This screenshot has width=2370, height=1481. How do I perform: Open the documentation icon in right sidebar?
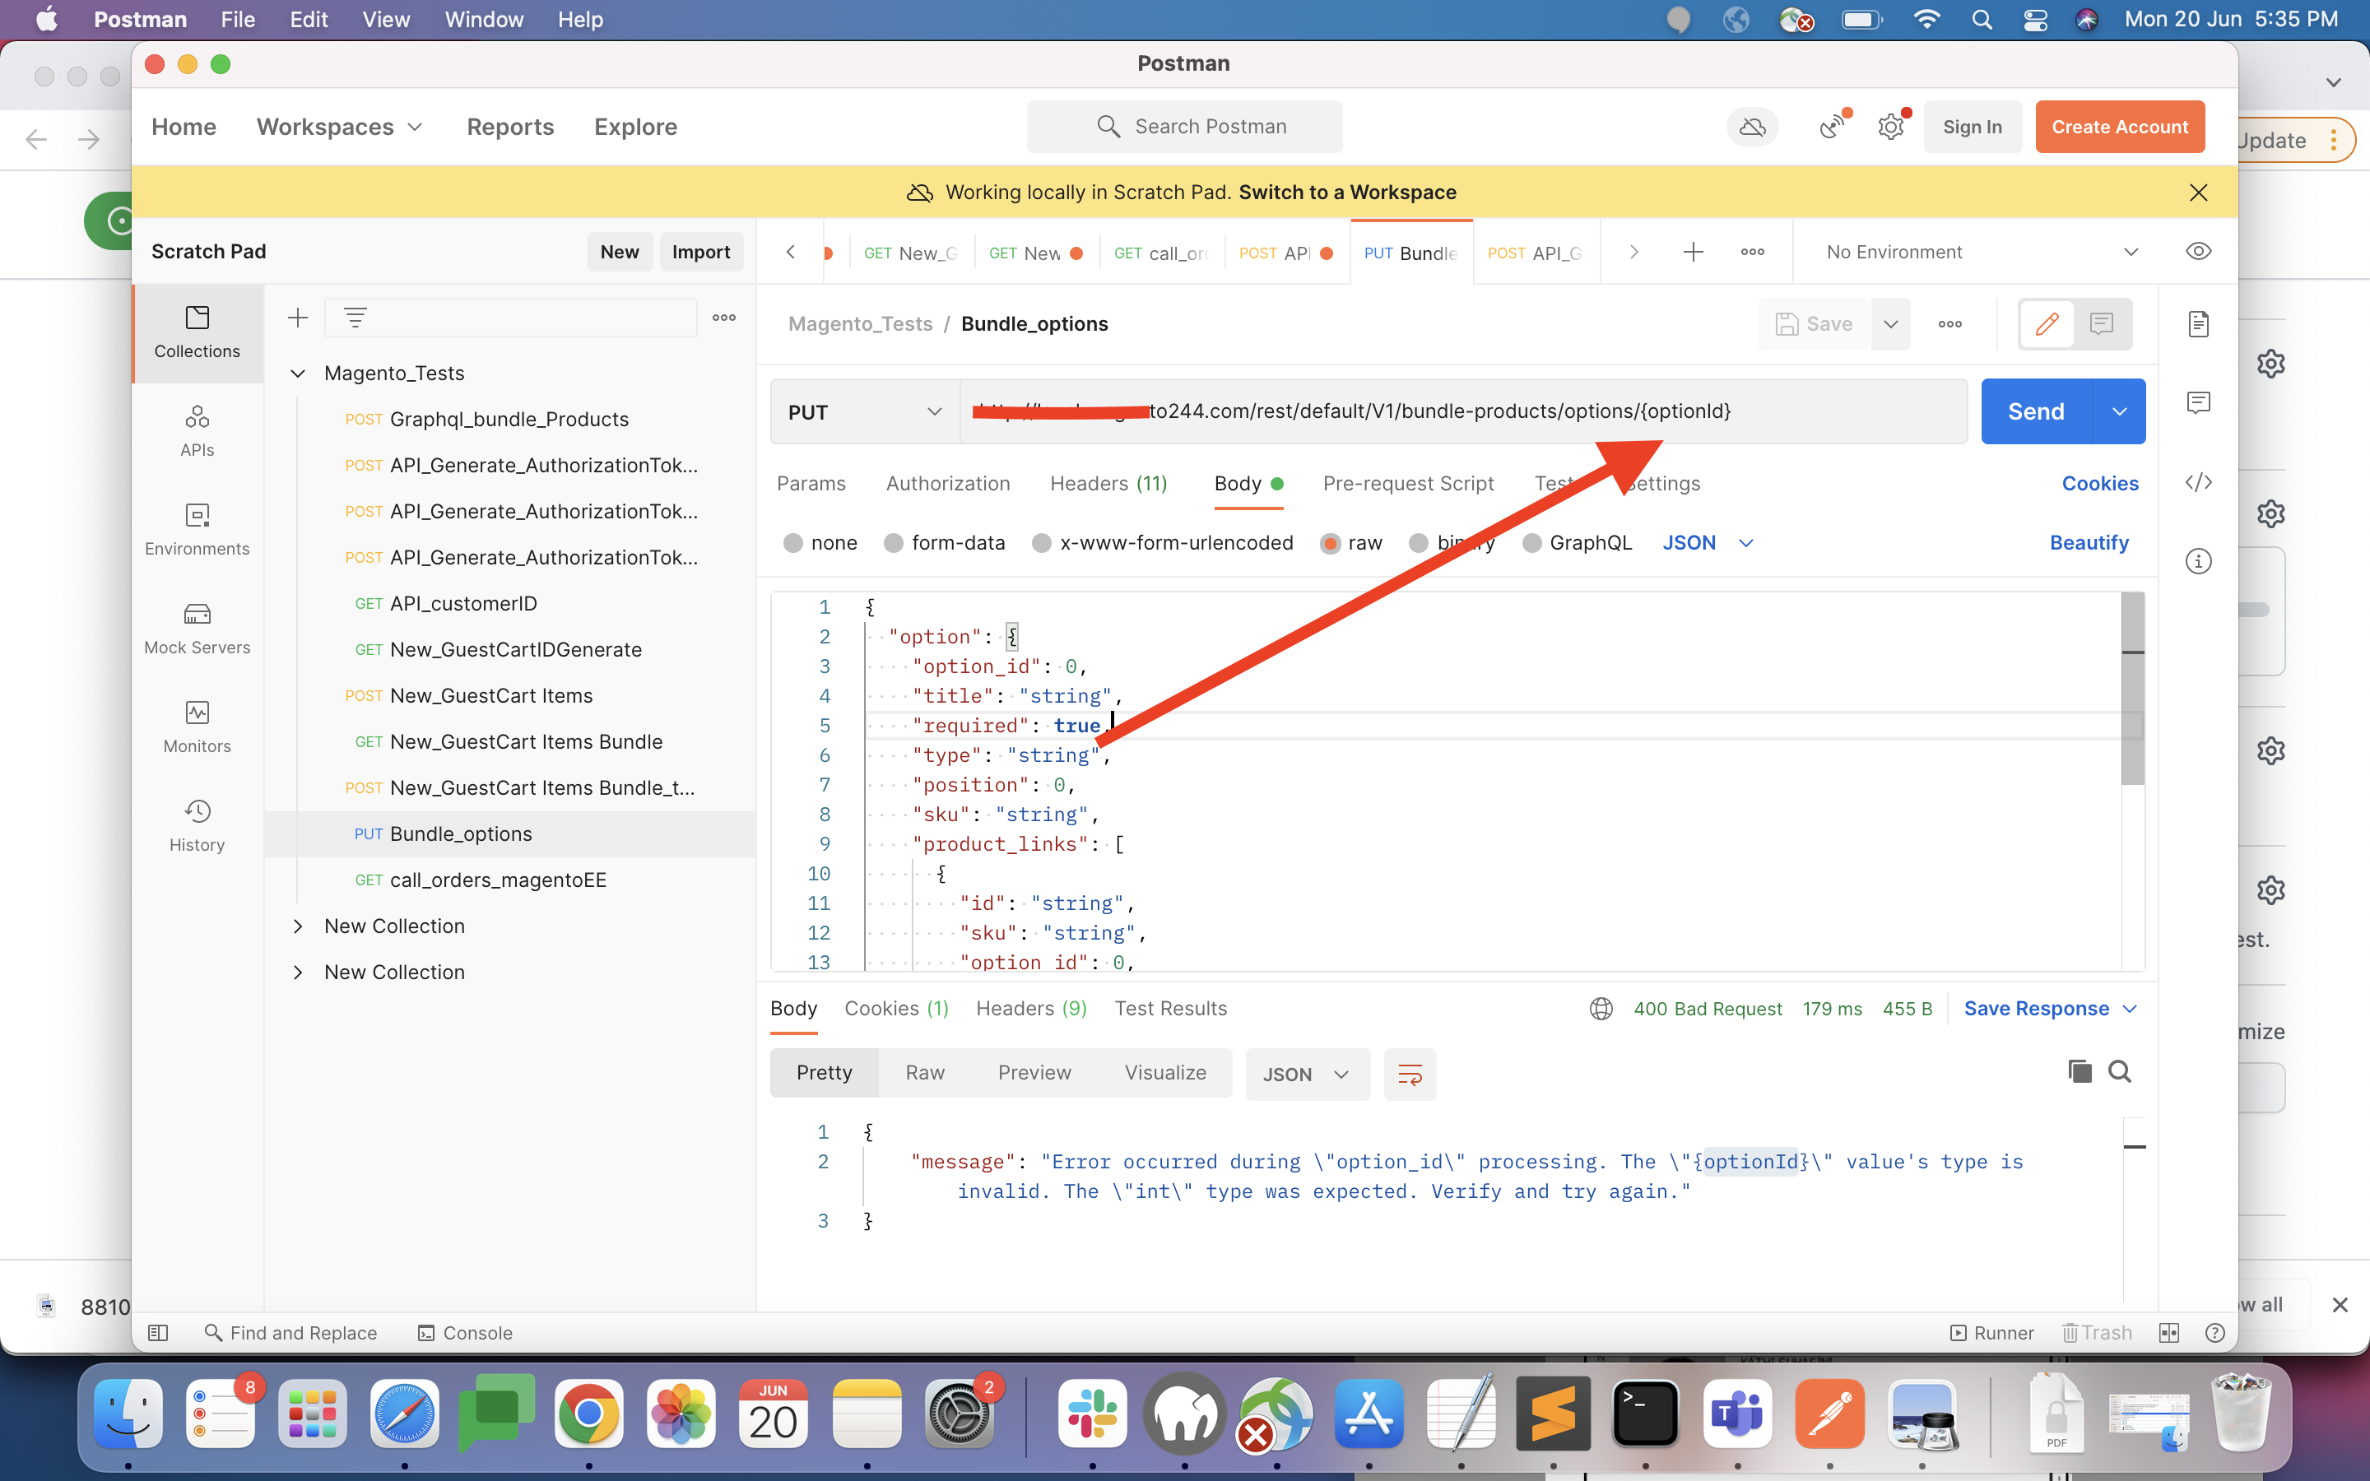point(2198,324)
